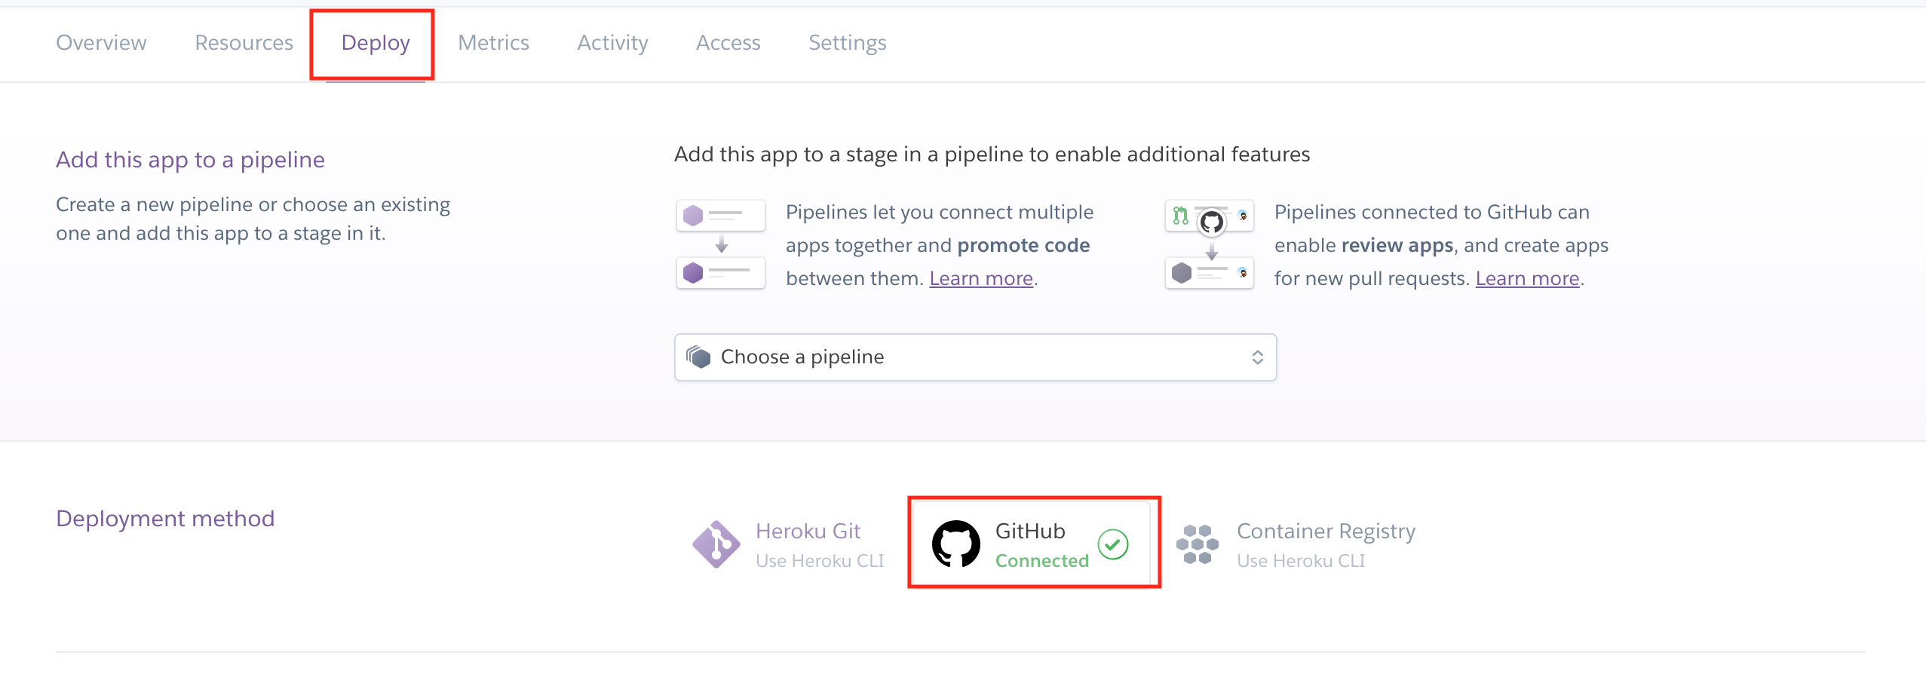This screenshot has height=677, width=1926.
Task: Switch to the Access tab
Action: coord(728,43)
